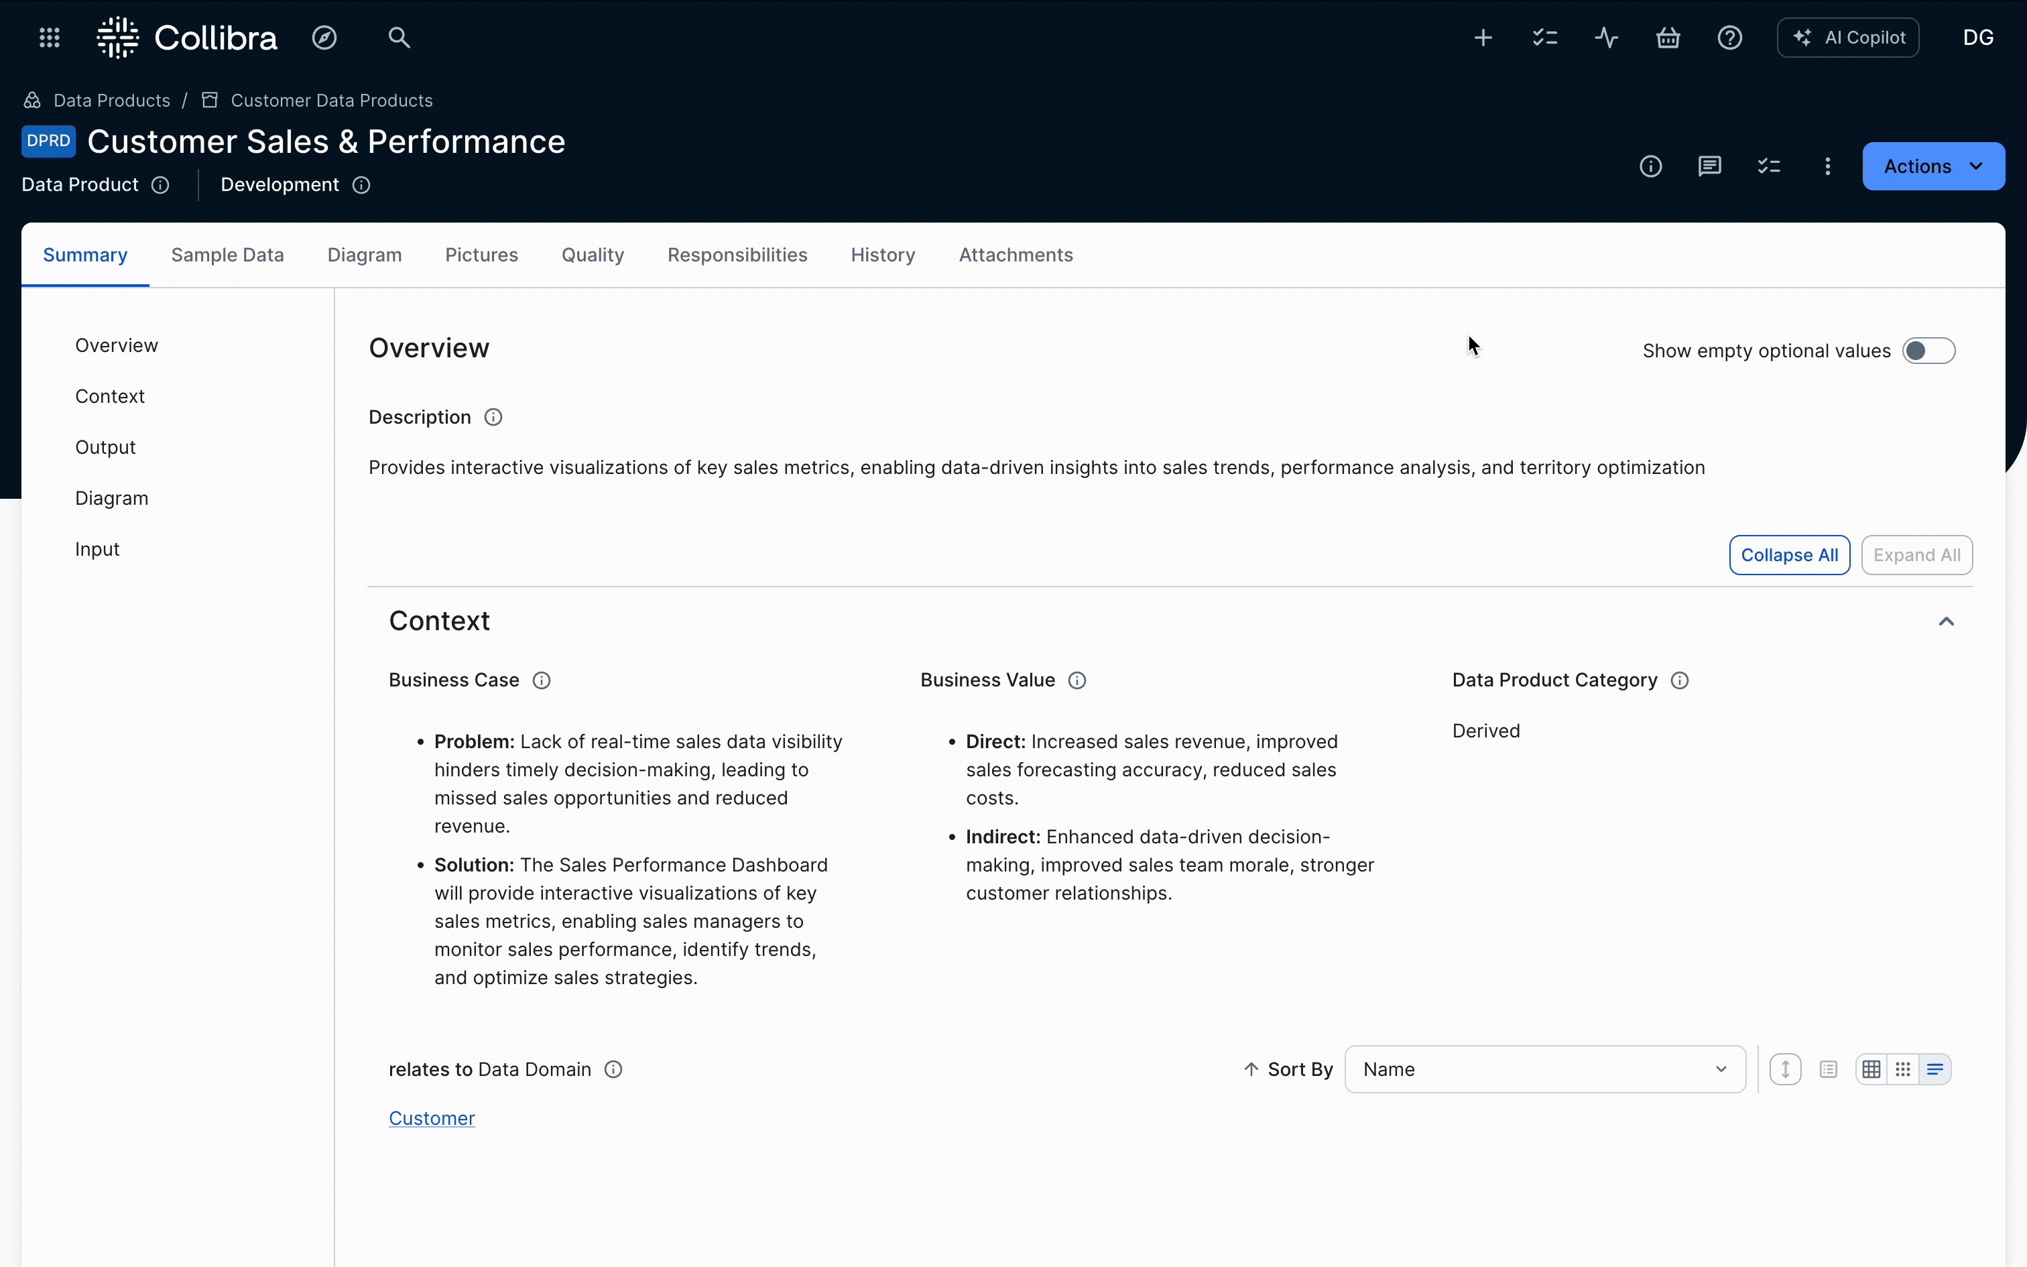2027x1267 pixels.
Task: Click Expand All in the Overview section
Action: [1917, 555]
